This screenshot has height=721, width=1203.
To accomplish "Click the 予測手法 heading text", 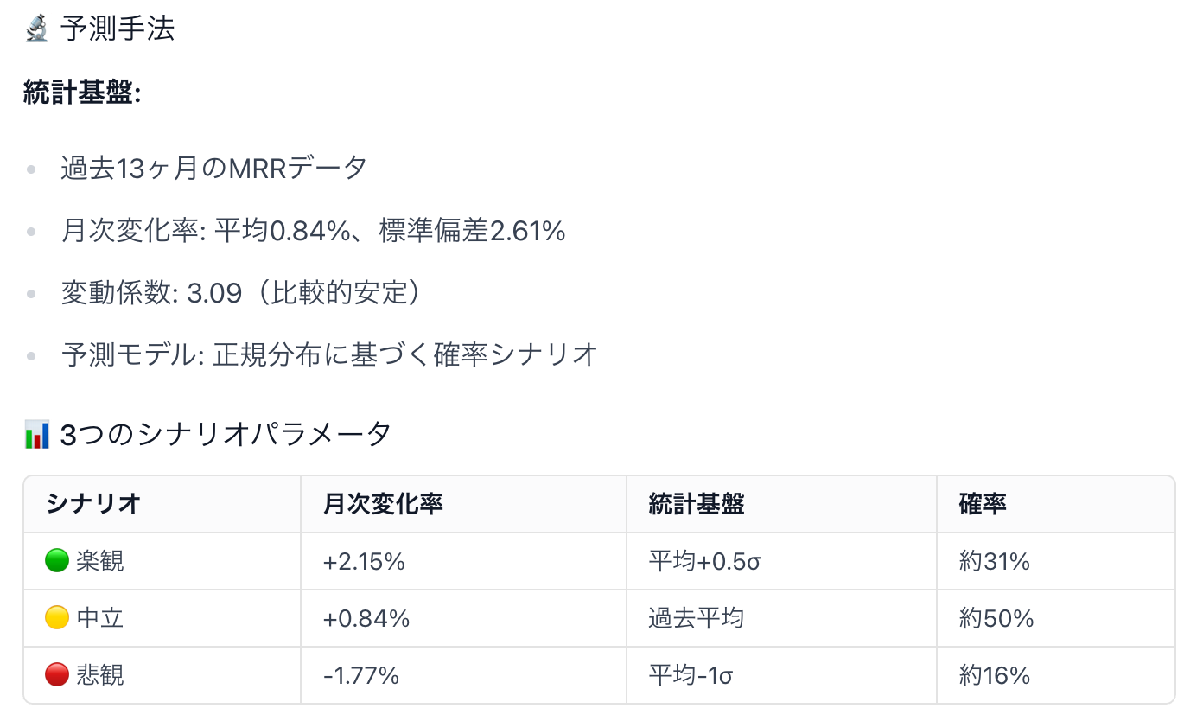I will point(118,29).
